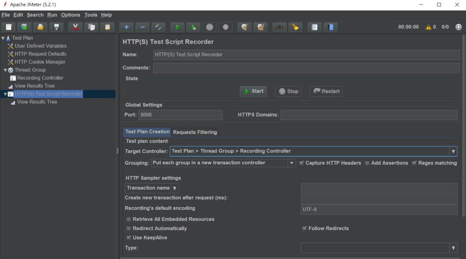Image resolution: width=466 pixels, height=259 pixels.
Task: Click the green Start run toolbar icon
Action: click(x=177, y=27)
